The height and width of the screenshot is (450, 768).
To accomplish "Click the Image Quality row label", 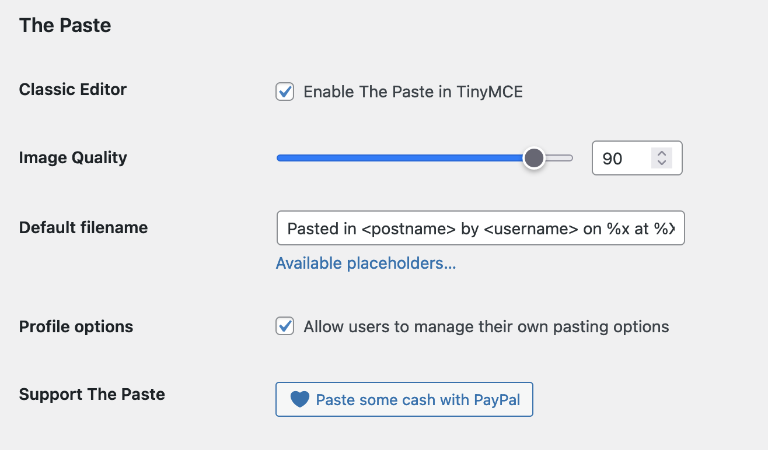I will [x=73, y=158].
